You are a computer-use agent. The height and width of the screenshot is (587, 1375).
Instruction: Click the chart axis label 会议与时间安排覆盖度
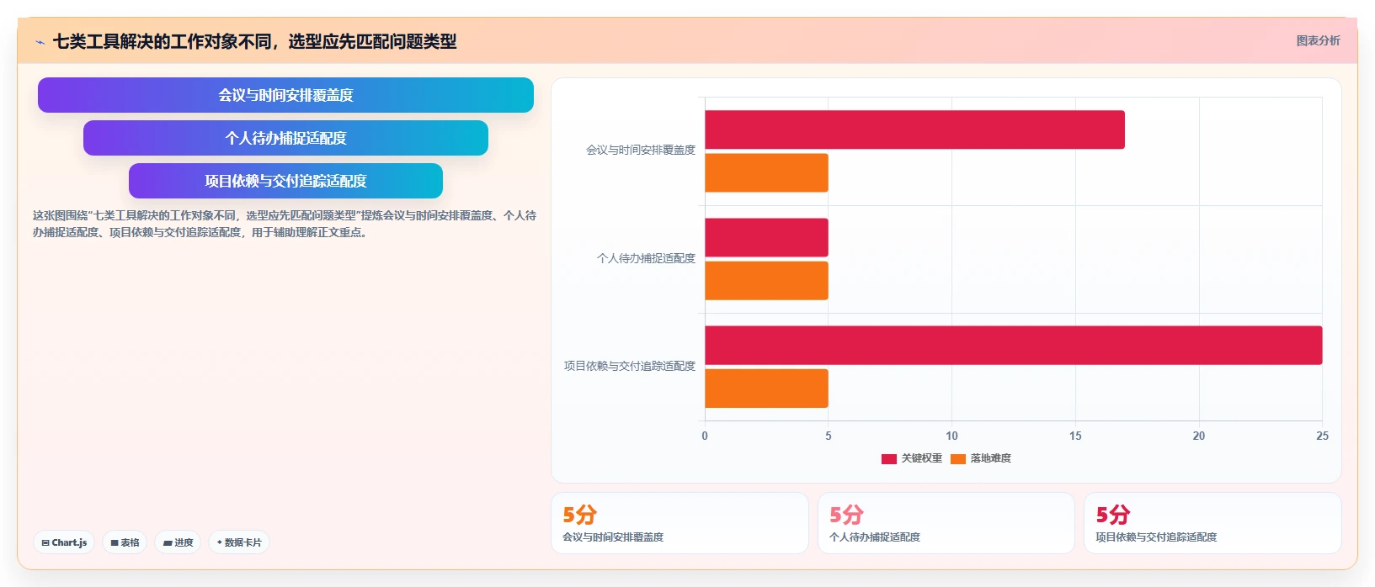point(641,151)
